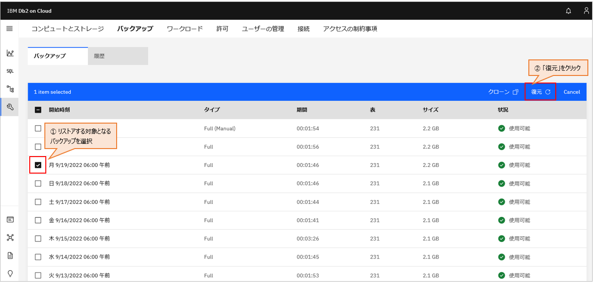Click the select-all checkbox in the table header

pos(38,110)
